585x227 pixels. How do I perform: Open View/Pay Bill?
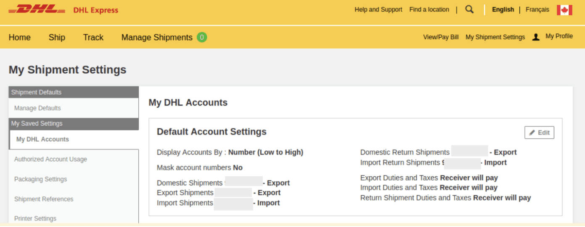click(x=441, y=37)
